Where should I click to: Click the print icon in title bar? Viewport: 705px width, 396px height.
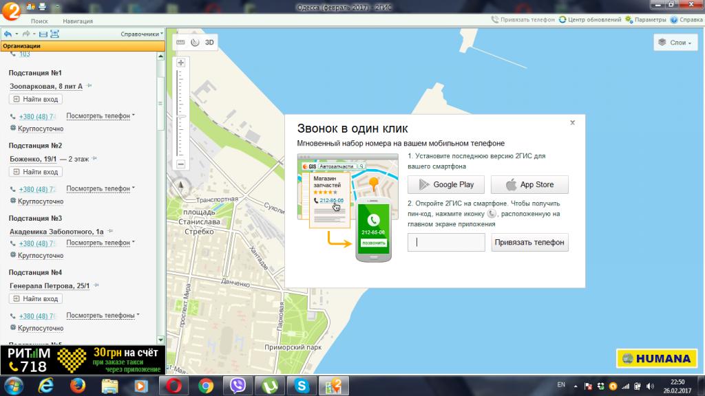pyautogui.click(x=43, y=7)
